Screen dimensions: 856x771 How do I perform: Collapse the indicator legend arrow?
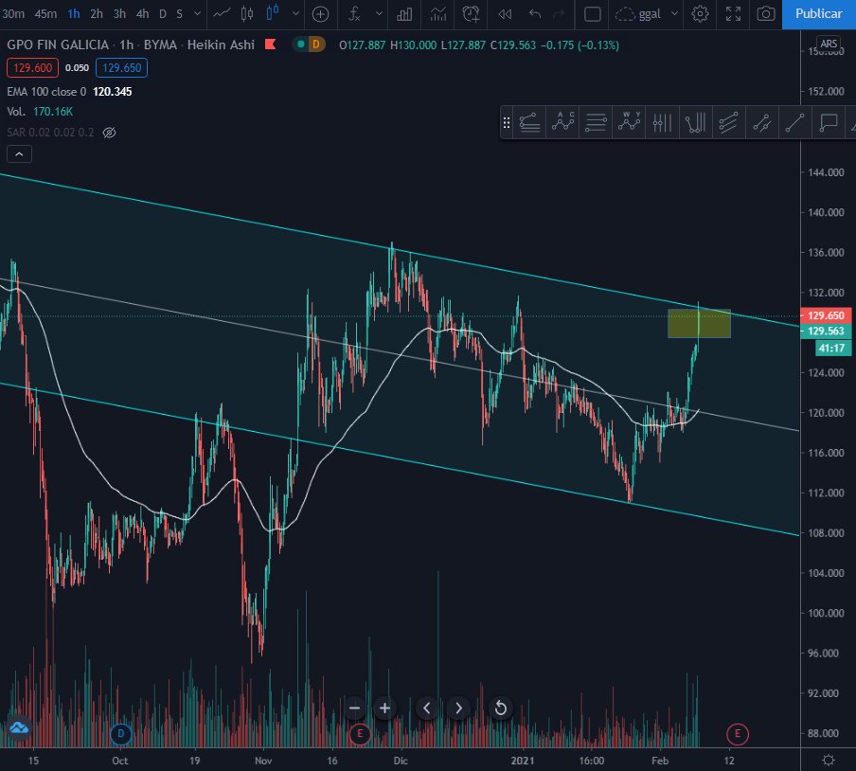[x=19, y=154]
